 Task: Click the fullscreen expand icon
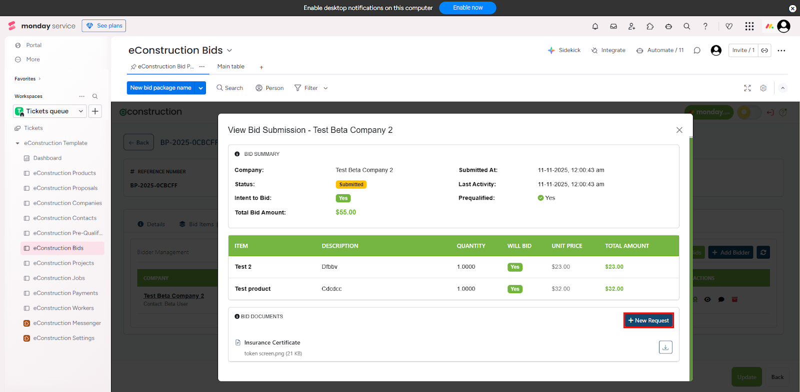[x=747, y=88]
